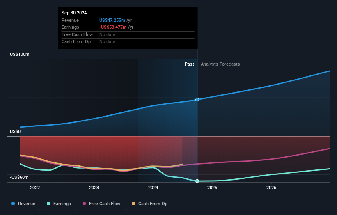Click the 2024 x-axis label
337x215 pixels.
click(153, 188)
